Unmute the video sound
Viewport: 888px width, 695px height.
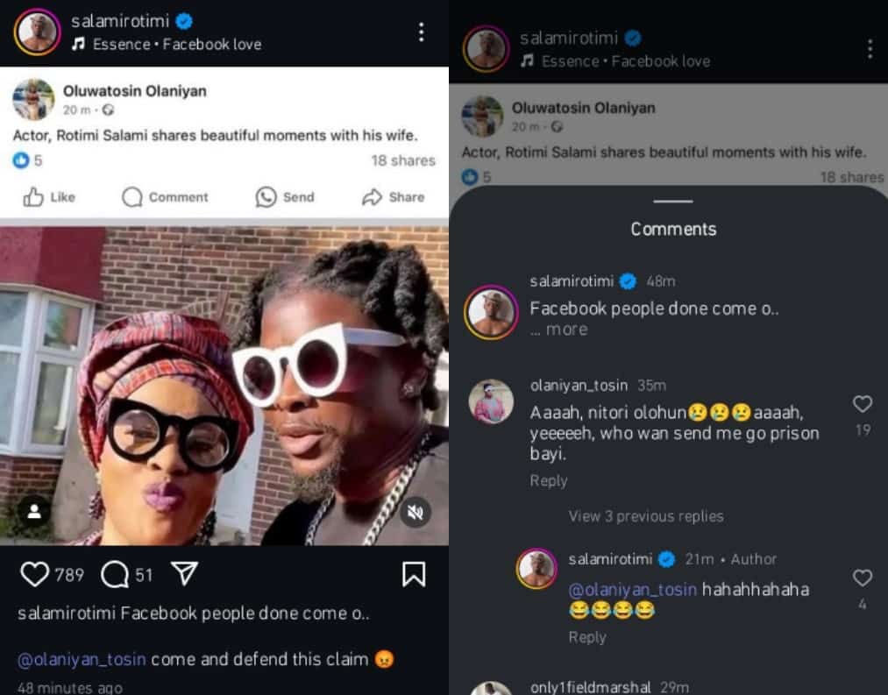pos(416,513)
